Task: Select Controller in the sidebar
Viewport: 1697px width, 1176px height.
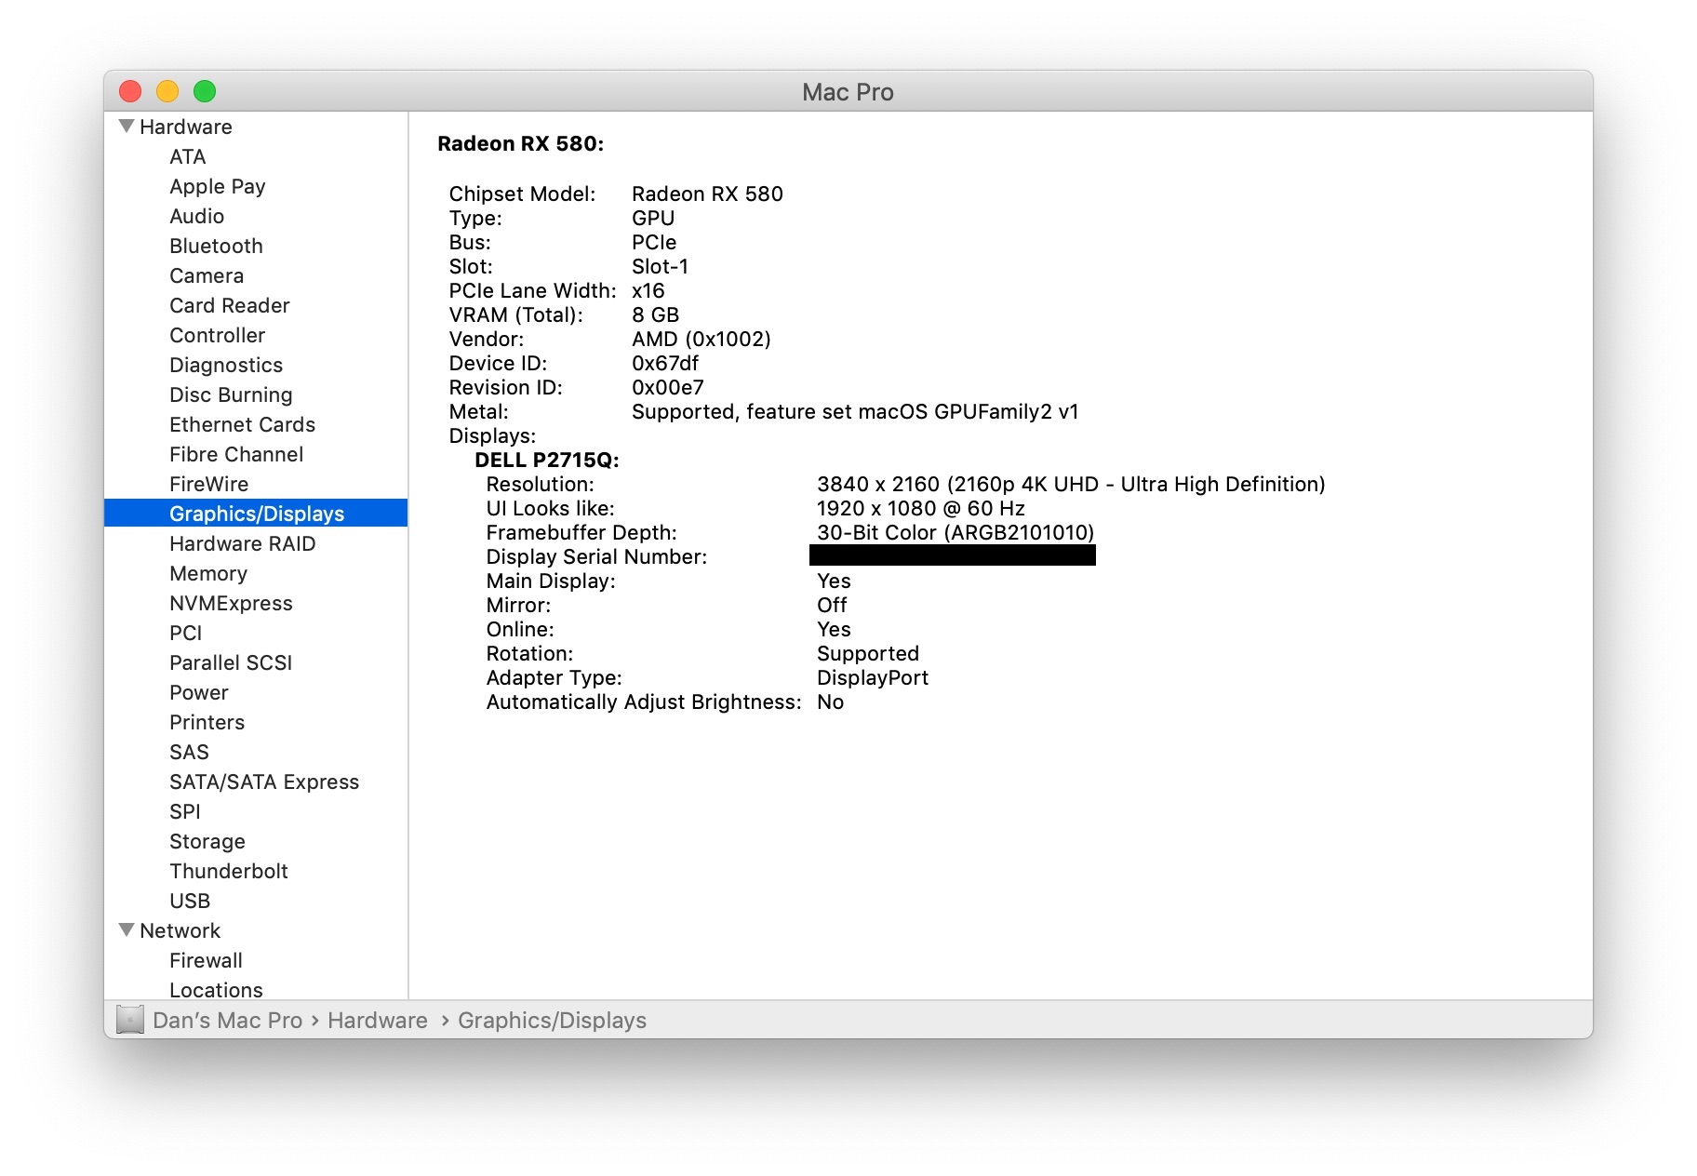Action: 217,335
